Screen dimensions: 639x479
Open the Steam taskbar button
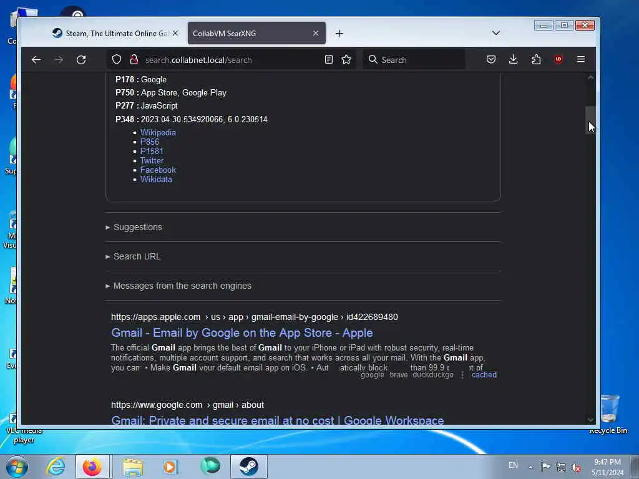point(248,467)
